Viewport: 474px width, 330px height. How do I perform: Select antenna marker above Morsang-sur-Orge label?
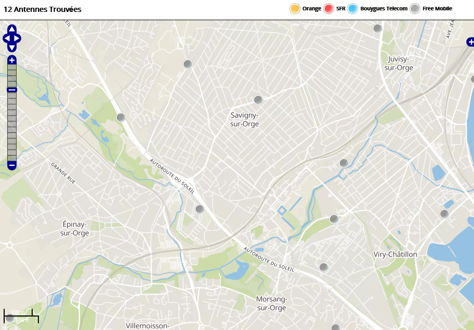[324, 267]
